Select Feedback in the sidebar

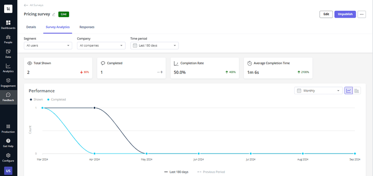[x=8, y=97]
